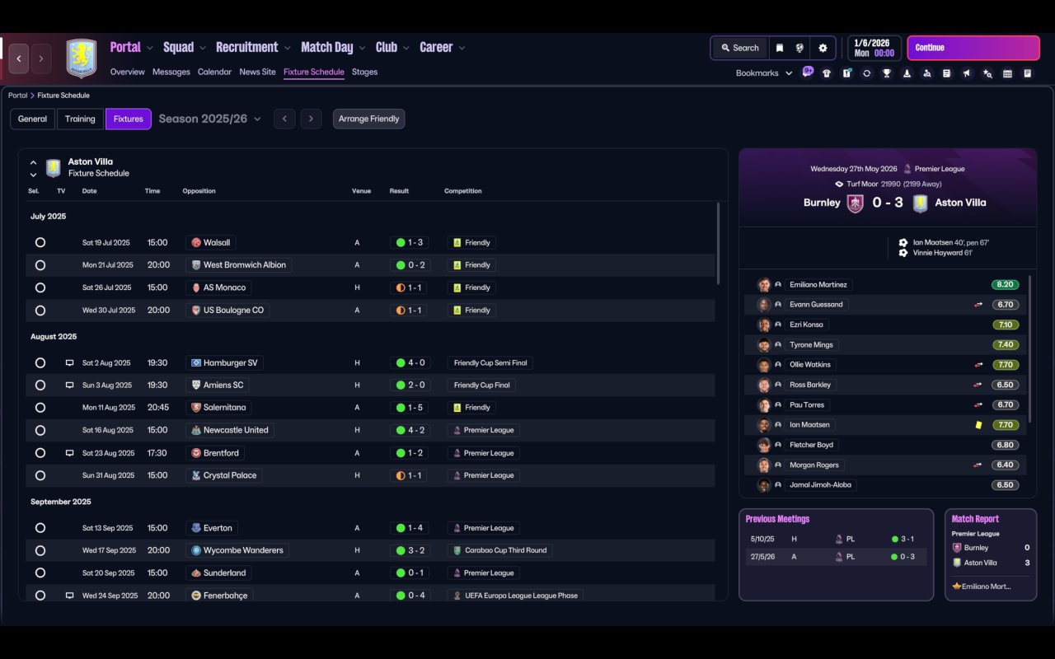Click the Burnley crest in match header
This screenshot has height=659, width=1055.
(x=856, y=203)
